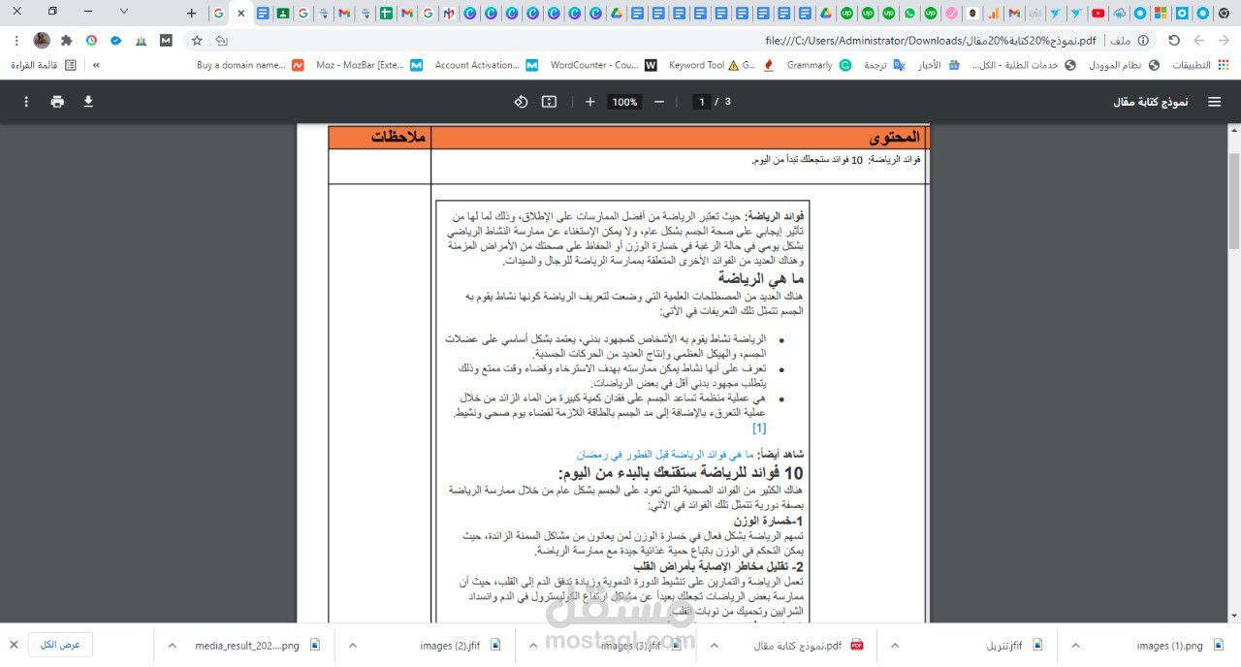The height and width of the screenshot is (667, 1241).
Task: Close the downloads bar
Action: click(x=14, y=645)
